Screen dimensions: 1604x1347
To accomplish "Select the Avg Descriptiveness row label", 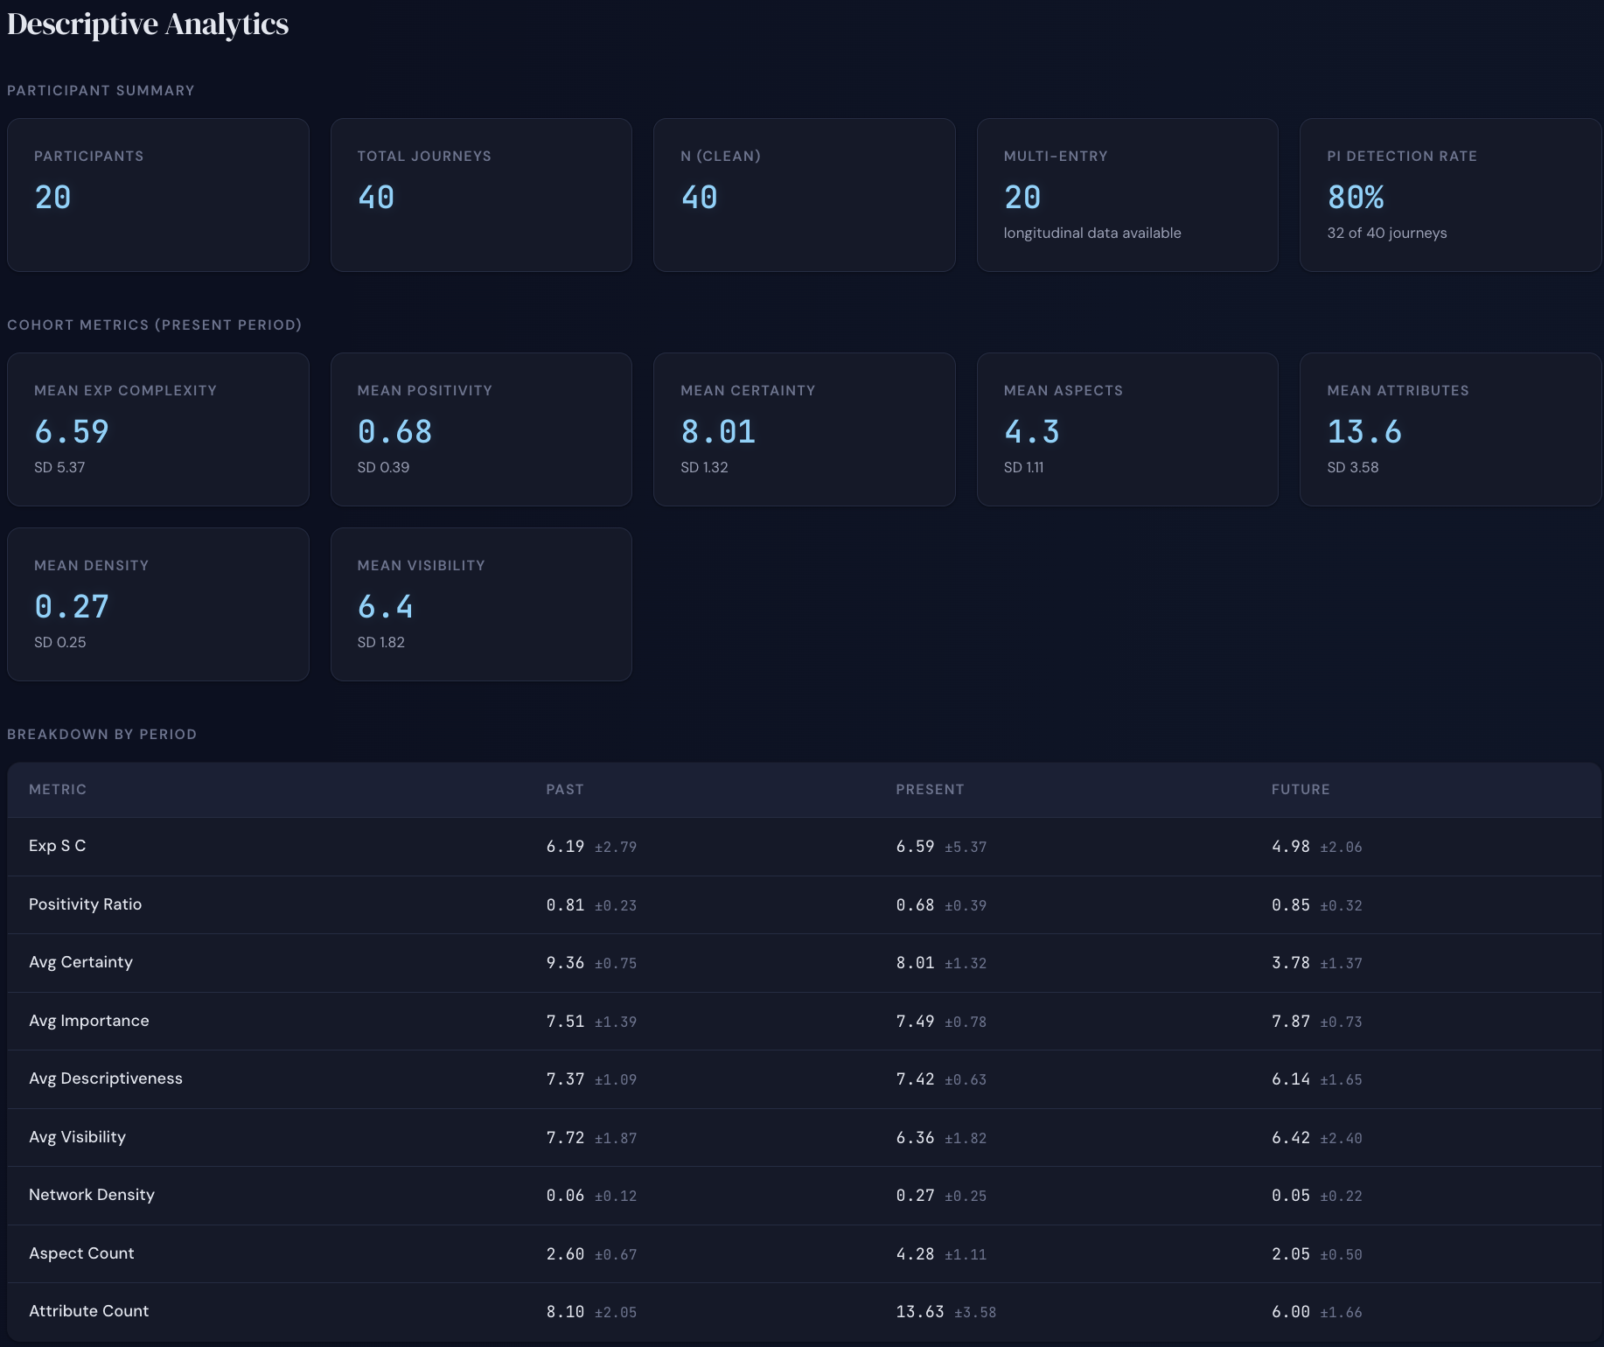I will tap(106, 1078).
